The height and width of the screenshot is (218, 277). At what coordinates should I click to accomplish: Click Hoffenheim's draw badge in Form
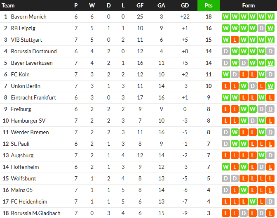(261, 167)
